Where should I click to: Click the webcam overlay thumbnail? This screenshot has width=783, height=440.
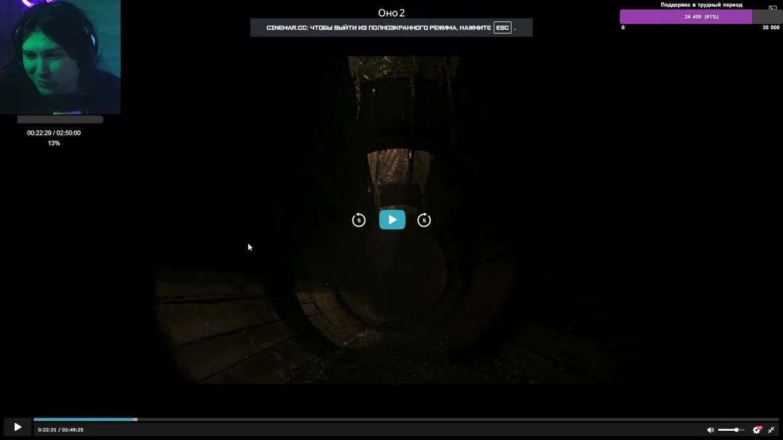[x=60, y=57]
